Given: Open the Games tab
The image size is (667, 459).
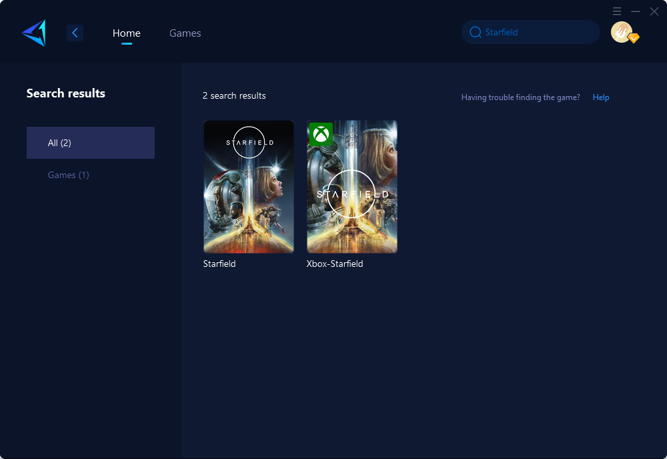Looking at the screenshot, I should pyautogui.click(x=185, y=33).
